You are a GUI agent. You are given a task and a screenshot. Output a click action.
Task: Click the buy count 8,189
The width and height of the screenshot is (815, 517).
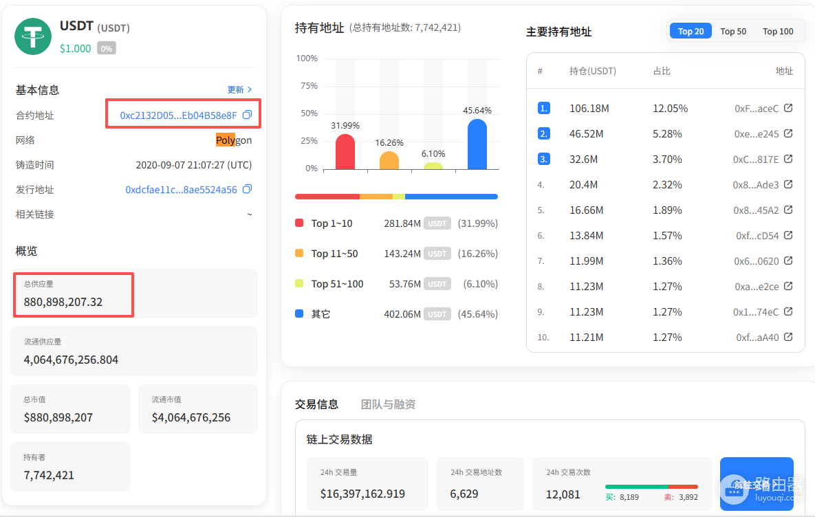(629, 497)
